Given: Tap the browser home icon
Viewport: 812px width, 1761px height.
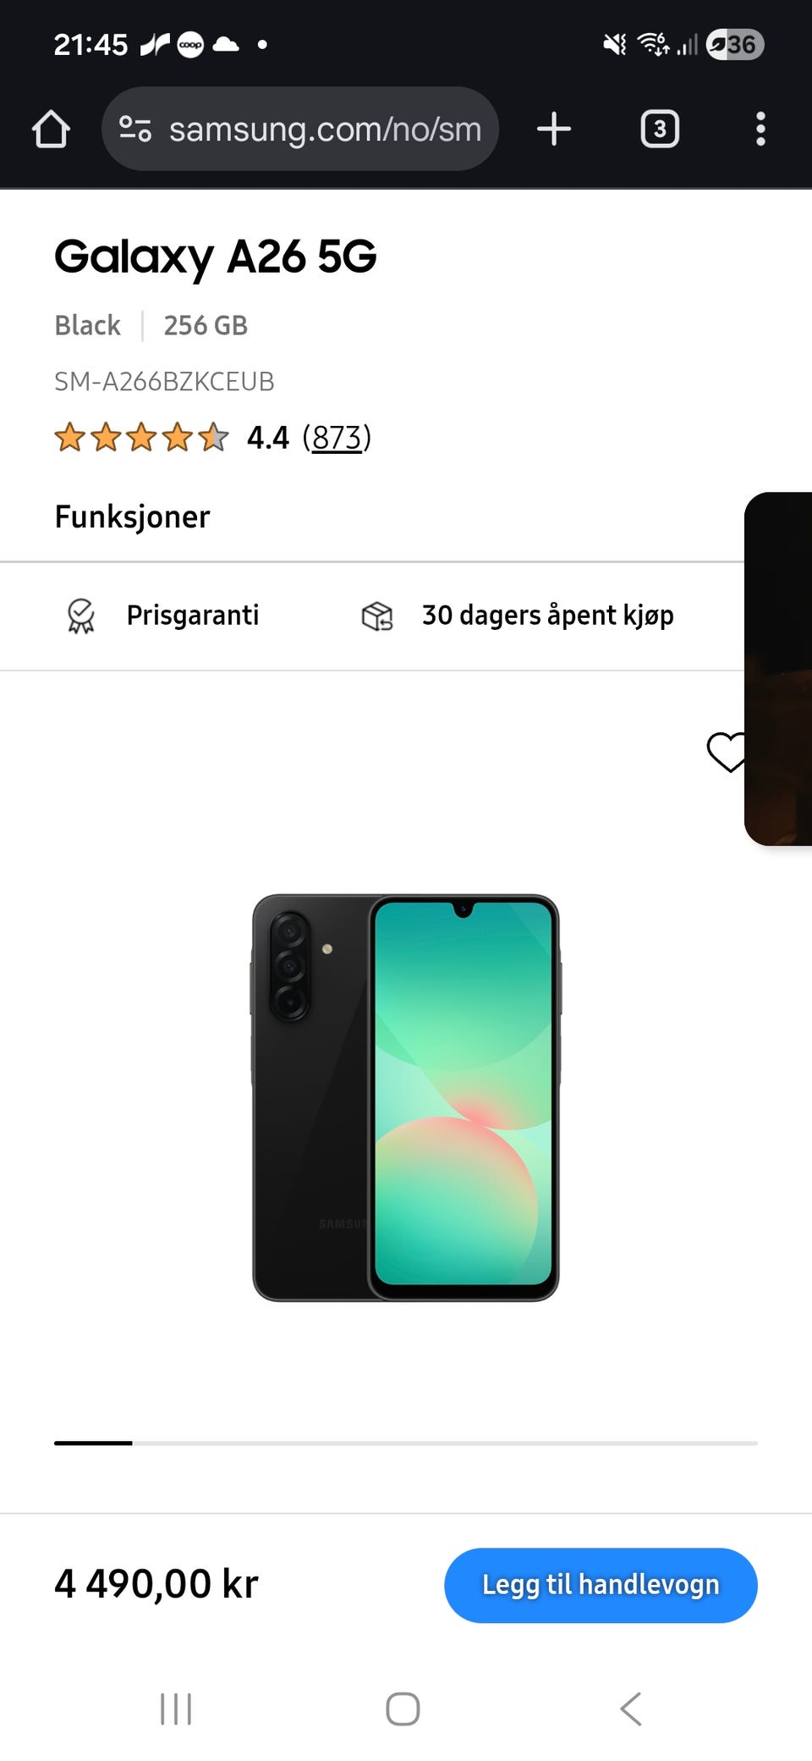Looking at the screenshot, I should [x=51, y=130].
